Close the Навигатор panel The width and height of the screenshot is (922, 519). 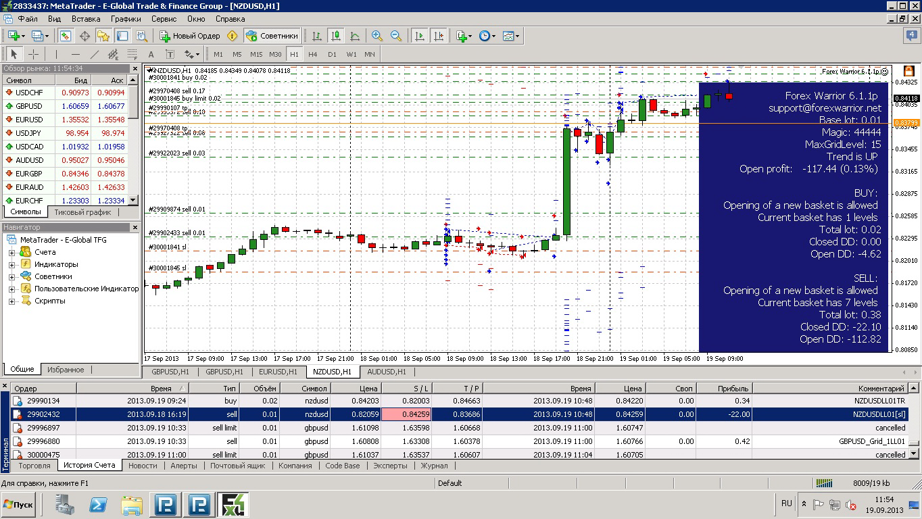click(135, 228)
